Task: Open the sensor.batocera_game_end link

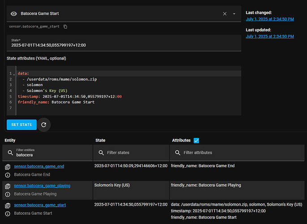Action: [39, 166]
